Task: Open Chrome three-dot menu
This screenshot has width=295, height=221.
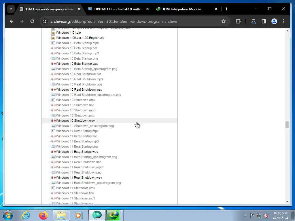Action: (284, 21)
